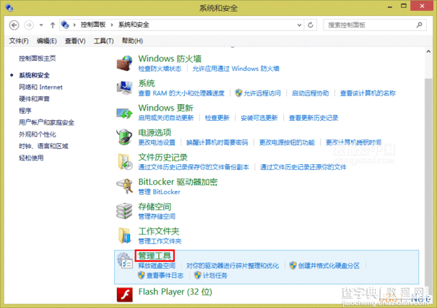
Task: Open 时钟、语言和区域 in sidebar
Action: [43, 146]
